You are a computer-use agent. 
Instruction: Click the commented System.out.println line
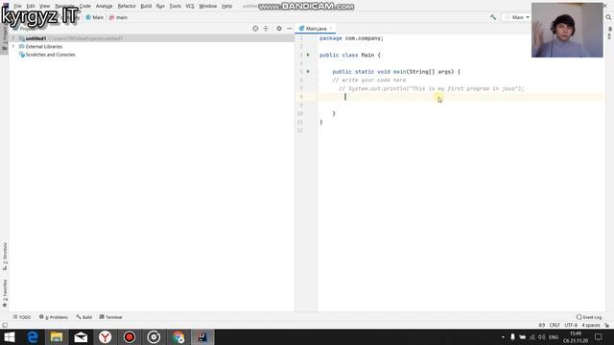click(x=431, y=89)
